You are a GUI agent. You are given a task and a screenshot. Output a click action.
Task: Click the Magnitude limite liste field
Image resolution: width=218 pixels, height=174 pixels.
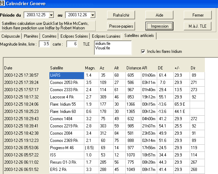44,44
